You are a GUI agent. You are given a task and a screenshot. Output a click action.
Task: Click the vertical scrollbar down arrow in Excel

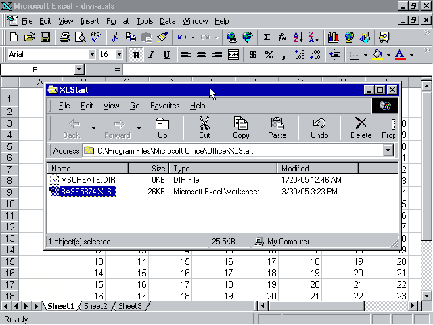click(427, 295)
